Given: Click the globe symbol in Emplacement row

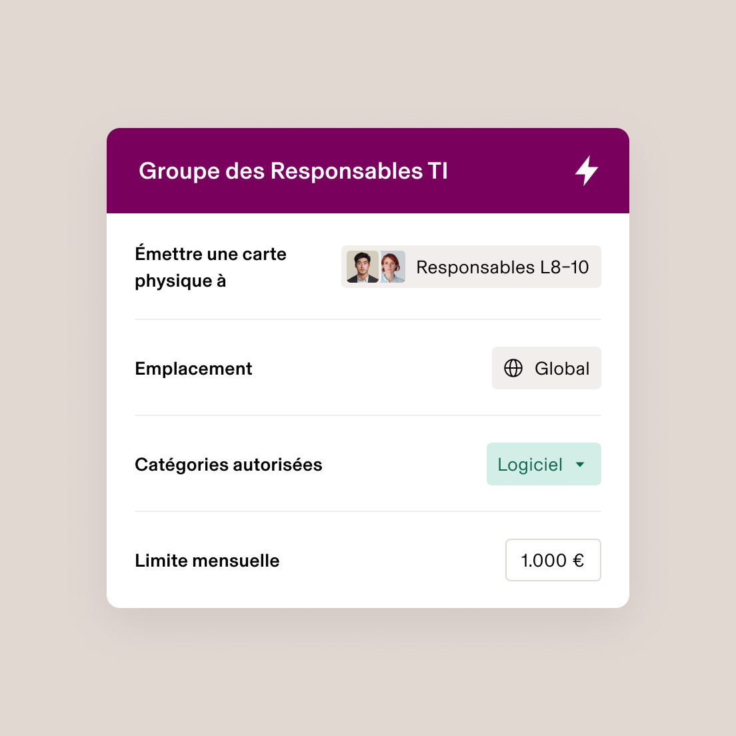Looking at the screenshot, I should point(513,368).
